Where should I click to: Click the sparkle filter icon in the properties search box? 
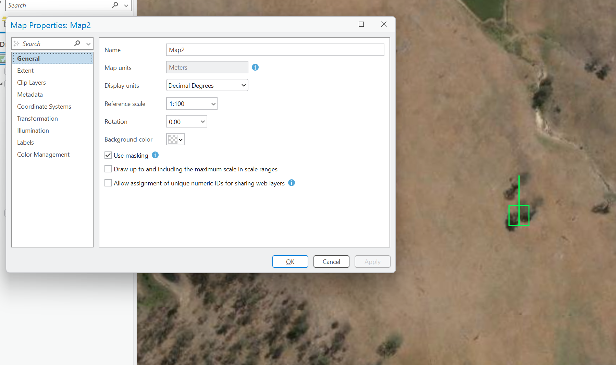16,44
